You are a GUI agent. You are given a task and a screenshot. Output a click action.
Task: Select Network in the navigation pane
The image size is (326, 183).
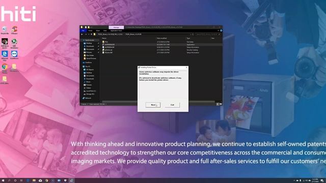pyautogui.click(x=88, y=98)
